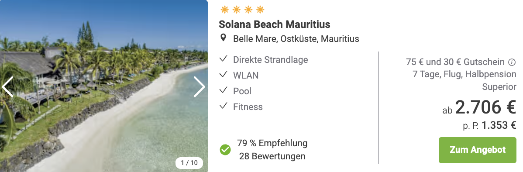This screenshot has width=523, height=172.
Task: Click the checkmark next to WLAN
Action: point(223,75)
